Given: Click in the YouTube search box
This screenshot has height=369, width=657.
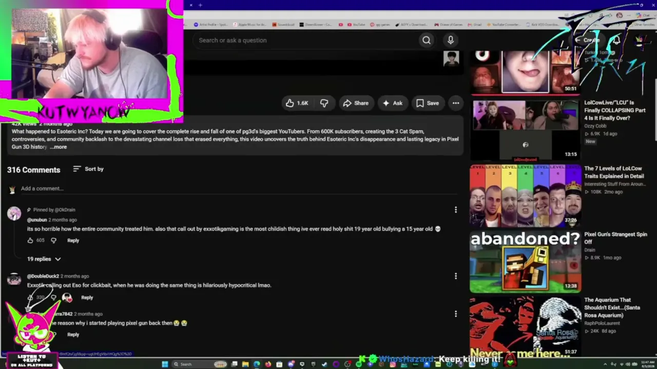Looking at the screenshot, I should (305, 40).
